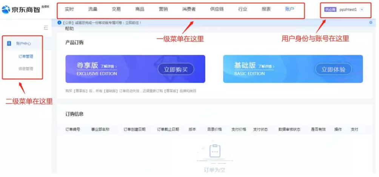The image size is (379, 177).
Task: Open 了解详情 for 尊享版
Action: [109, 66]
